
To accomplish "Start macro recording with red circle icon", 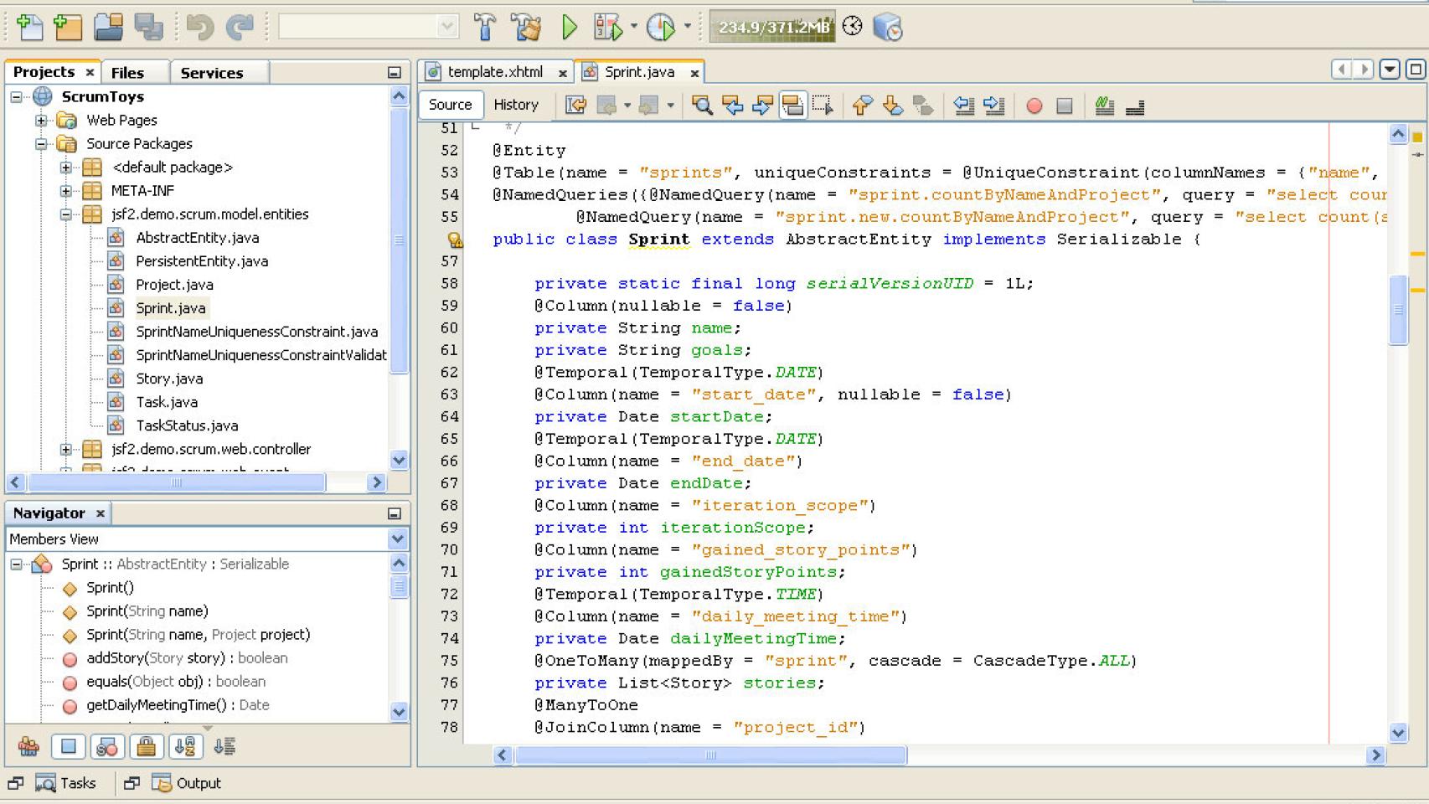I will (x=1034, y=106).
